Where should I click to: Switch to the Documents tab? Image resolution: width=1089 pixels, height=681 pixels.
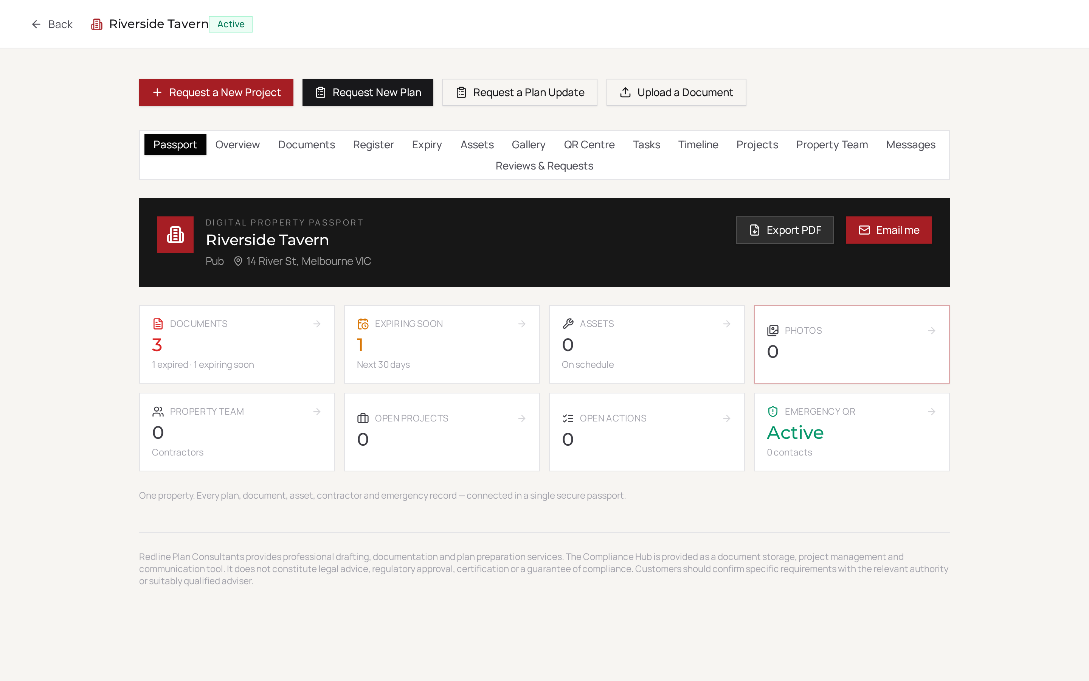coord(306,145)
